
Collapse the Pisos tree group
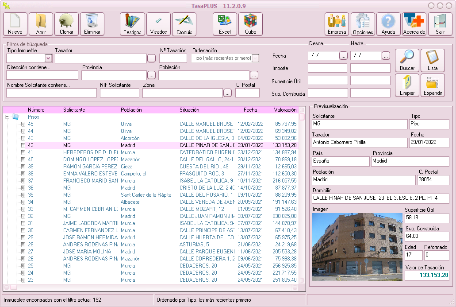pyautogui.click(x=7, y=117)
